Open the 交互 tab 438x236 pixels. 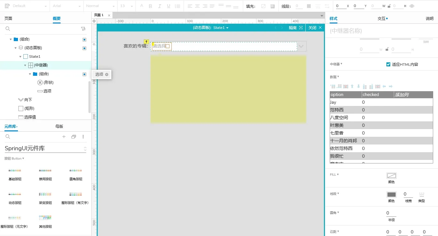[382, 19]
